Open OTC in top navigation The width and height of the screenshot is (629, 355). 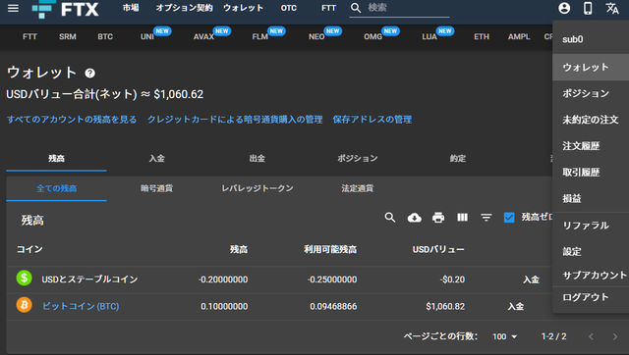coord(289,8)
